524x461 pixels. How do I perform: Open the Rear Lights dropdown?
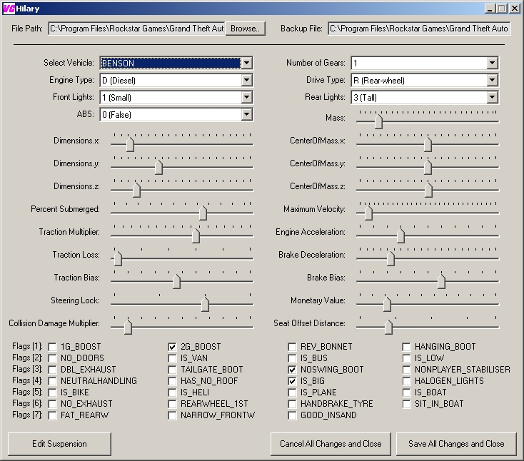coord(492,98)
